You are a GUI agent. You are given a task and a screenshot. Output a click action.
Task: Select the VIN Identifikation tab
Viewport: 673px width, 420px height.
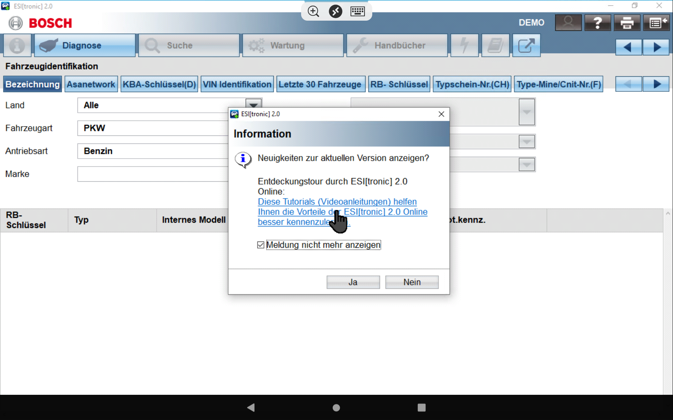click(x=237, y=84)
